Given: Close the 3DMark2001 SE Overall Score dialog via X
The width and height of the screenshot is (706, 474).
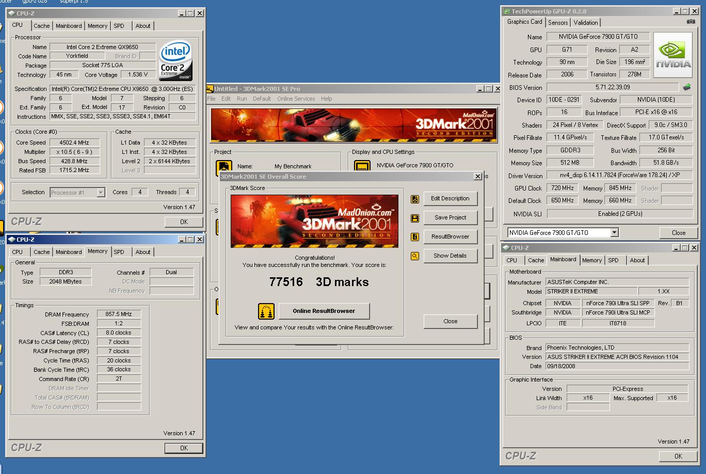Looking at the screenshot, I should (477, 177).
